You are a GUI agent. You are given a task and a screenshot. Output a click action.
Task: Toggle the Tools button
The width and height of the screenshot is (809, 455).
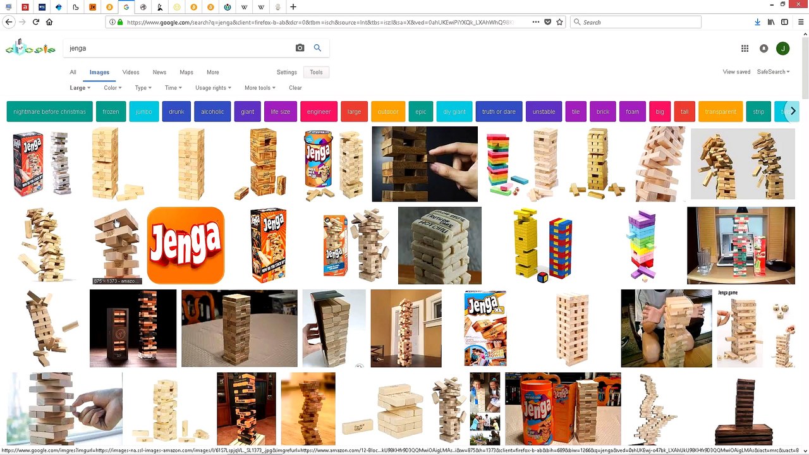point(316,72)
